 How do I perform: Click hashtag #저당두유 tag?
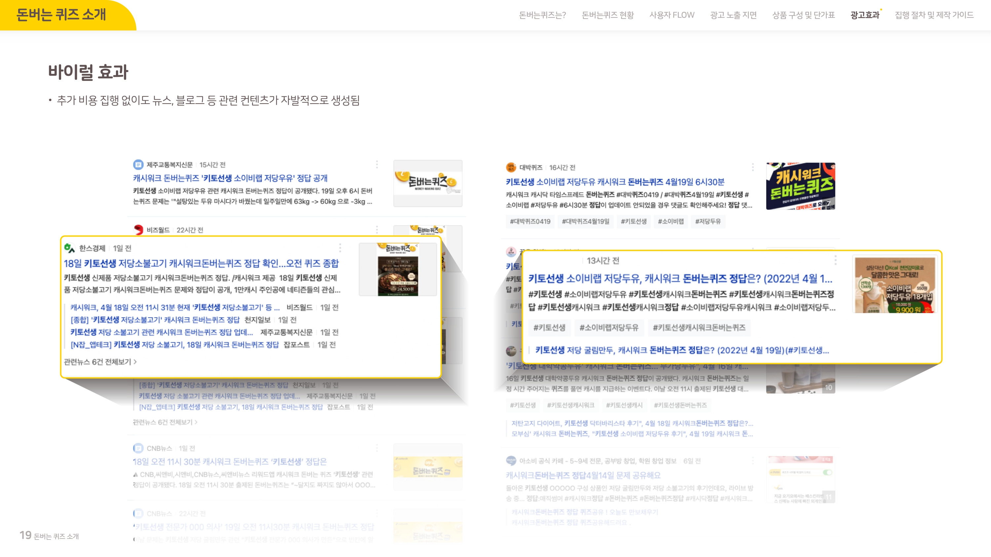[x=708, y=221]
